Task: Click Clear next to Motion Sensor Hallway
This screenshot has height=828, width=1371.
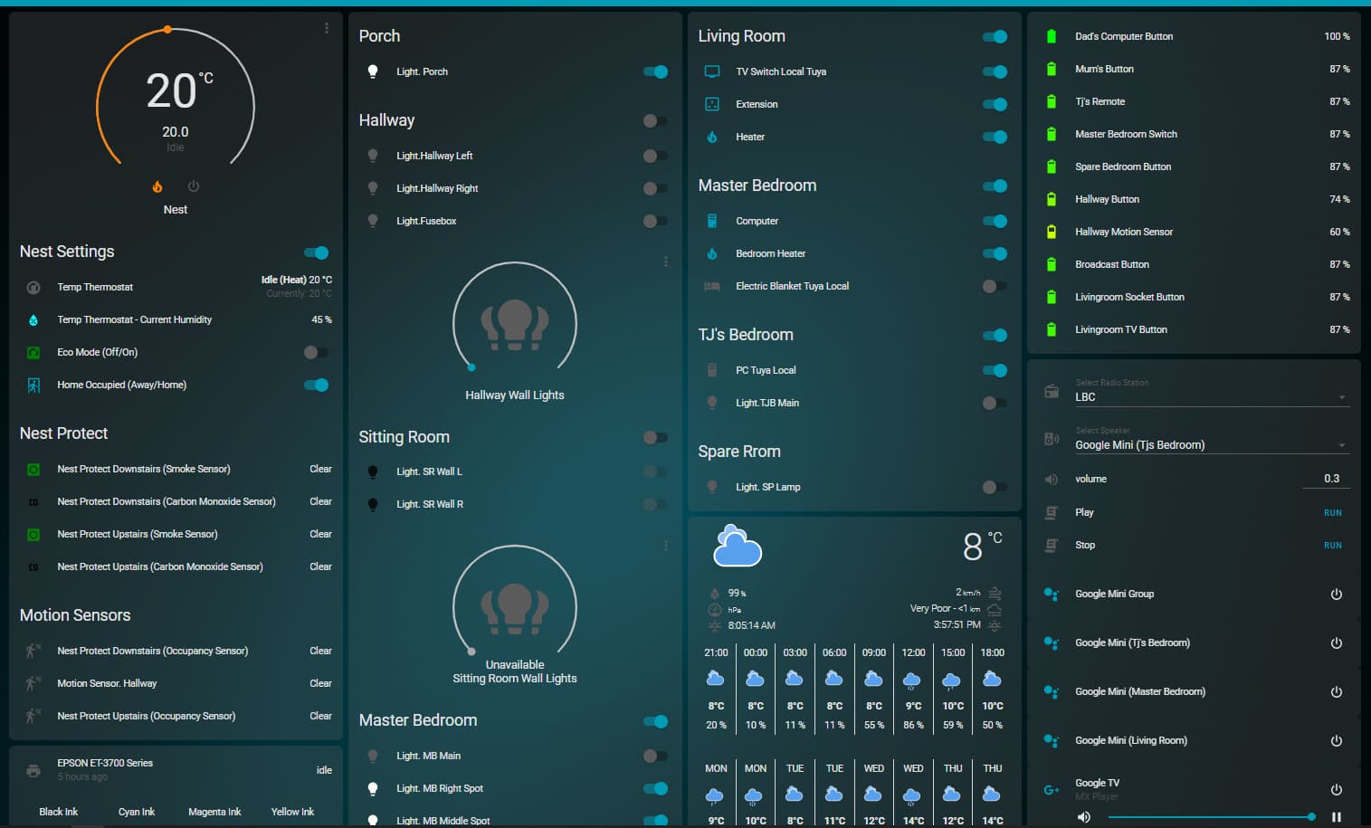Action: pos(320,683)
